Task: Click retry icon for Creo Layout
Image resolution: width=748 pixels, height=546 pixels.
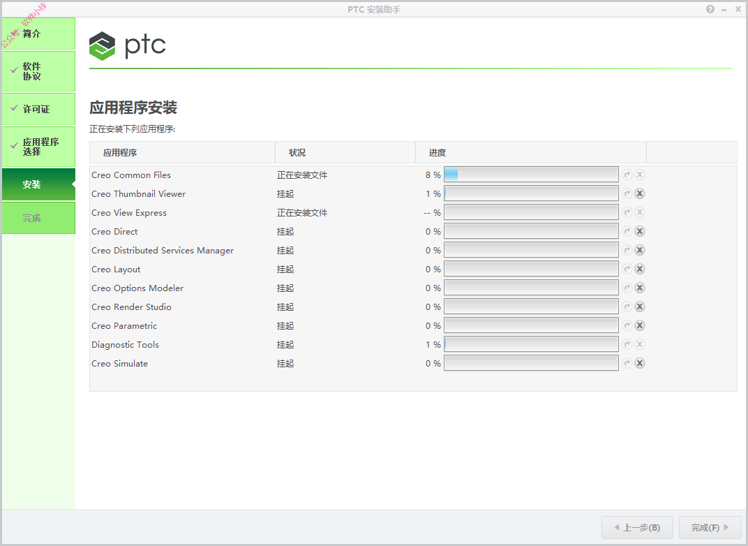Action: point(627,270)
